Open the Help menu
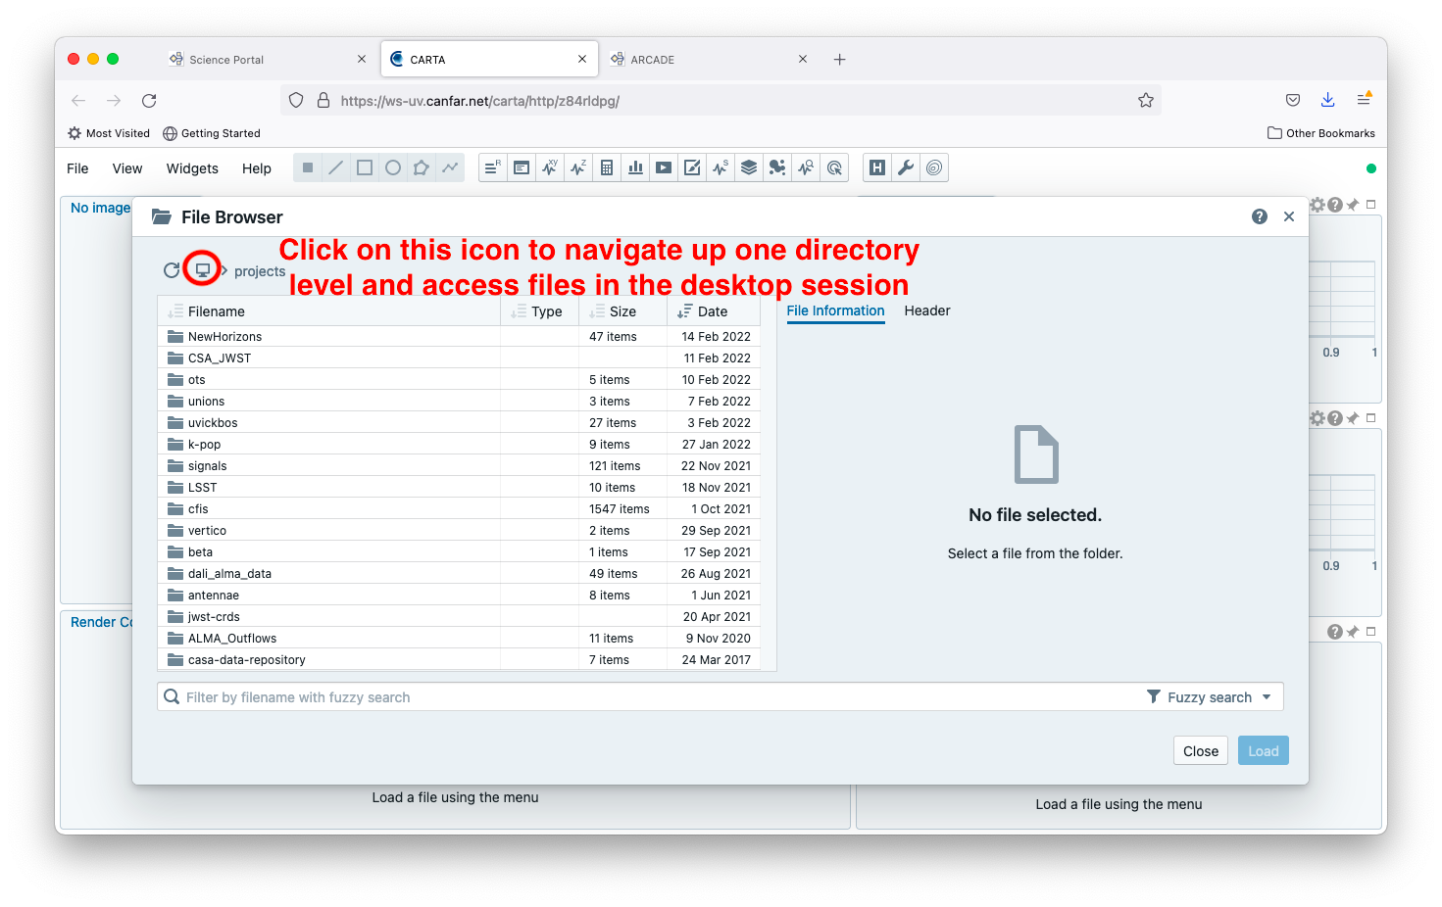This screenshot has width=1442, height=907. (257, 168)
